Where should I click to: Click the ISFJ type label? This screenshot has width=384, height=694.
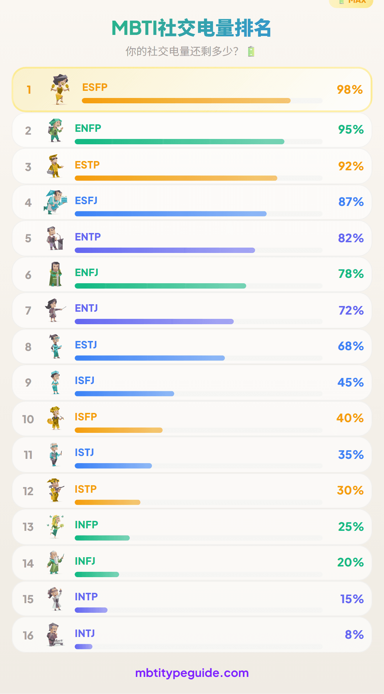tap(85, 380)
